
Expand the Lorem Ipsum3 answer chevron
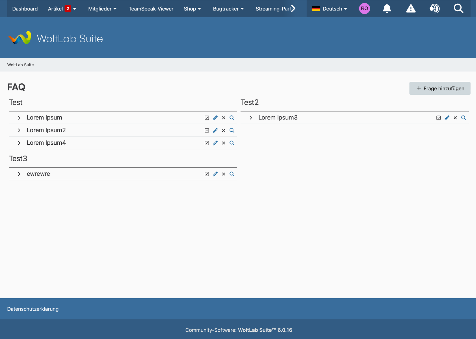[251, 118]
